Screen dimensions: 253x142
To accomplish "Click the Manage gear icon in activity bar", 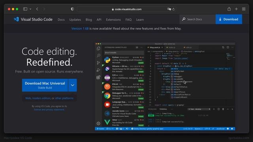I will [x=98, y=123].
